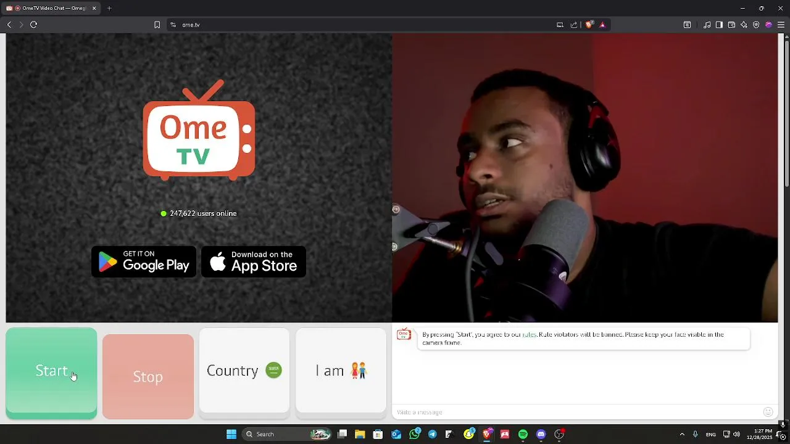
Task: Open Brave Rewards triangle icon
Action: pos(602,25)
